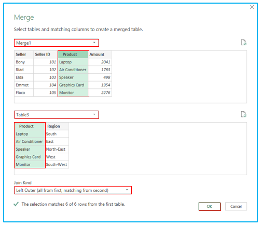Viewport: 261px width, 225px height.
Task: Click the Flaco seller cell
Action: (x=24, y=92)
